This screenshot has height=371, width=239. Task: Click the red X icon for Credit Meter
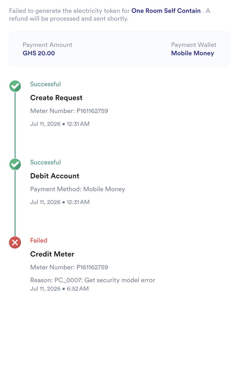pyautogui.click(x=15, y=243)
